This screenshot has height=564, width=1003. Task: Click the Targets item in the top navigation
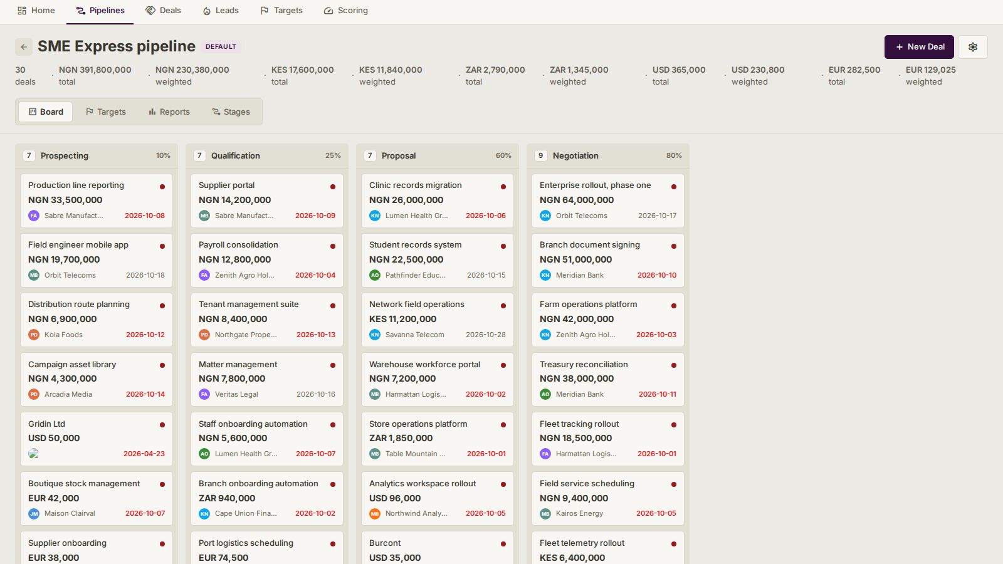tap(281, 11)
